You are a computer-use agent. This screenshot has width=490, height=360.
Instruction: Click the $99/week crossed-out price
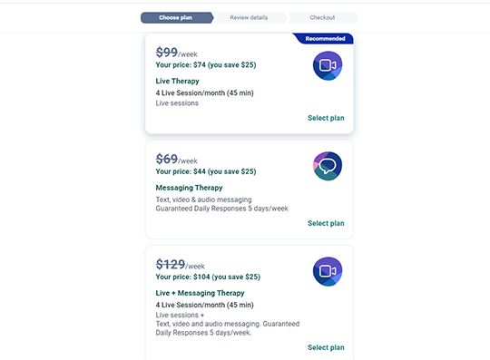coord(177,53)
